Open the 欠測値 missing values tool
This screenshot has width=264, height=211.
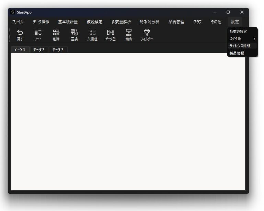coord(92,33)
